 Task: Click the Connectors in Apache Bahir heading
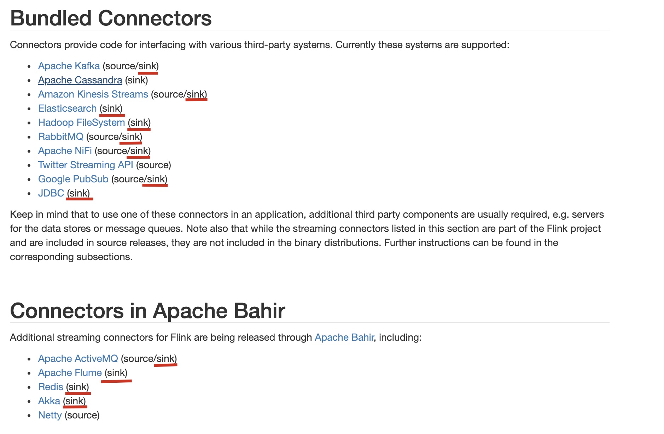[147, 311]
